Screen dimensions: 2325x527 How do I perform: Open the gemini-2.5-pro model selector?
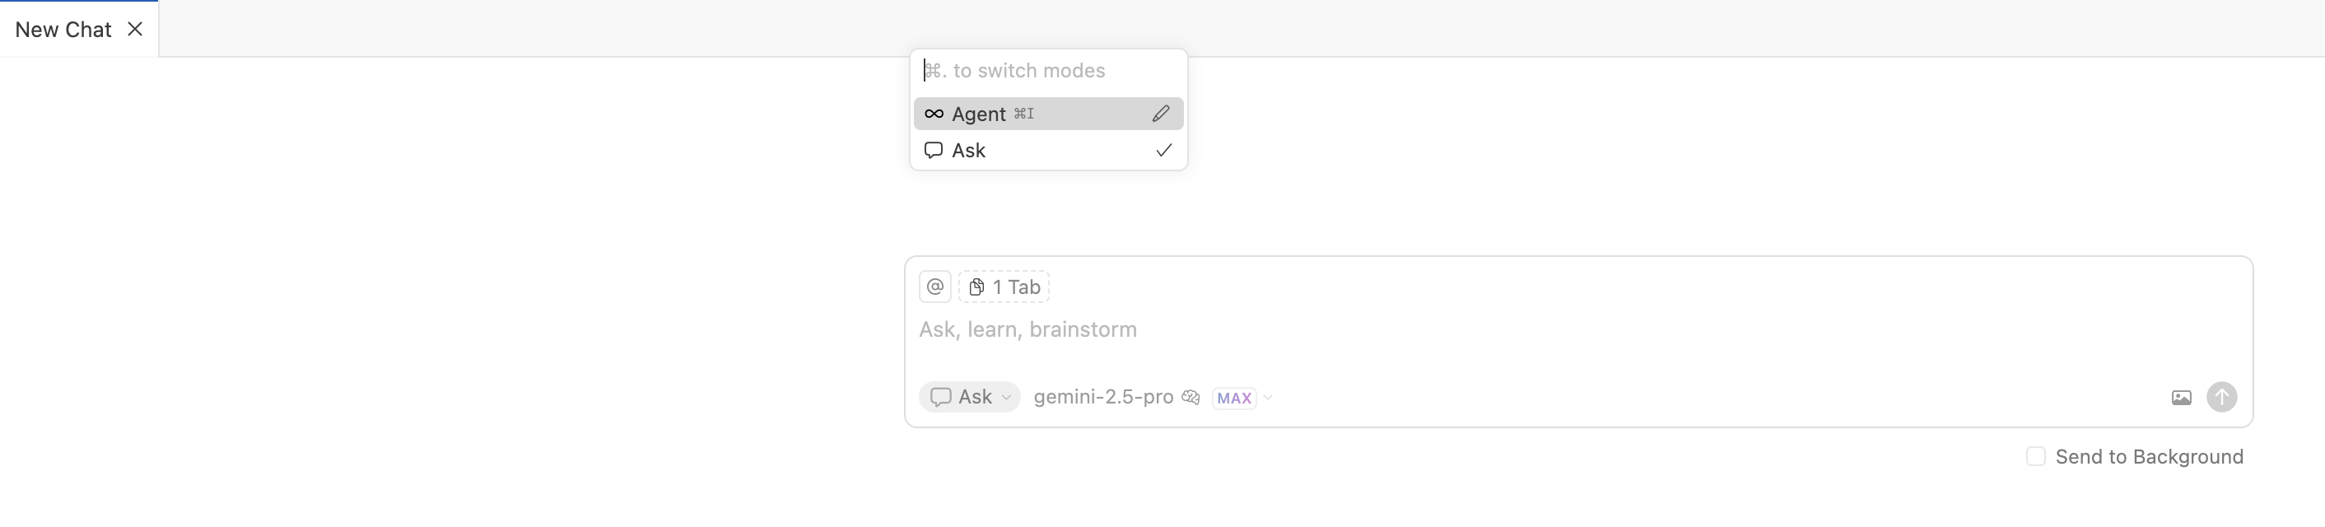coord(1103,397)
